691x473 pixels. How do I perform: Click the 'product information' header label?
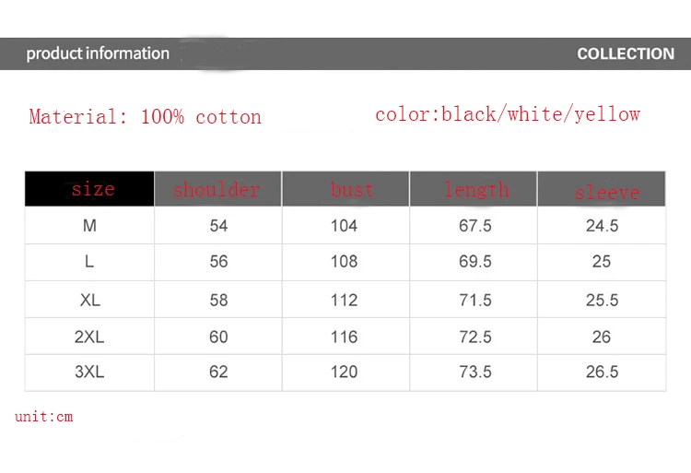pyautogui.click(x=98, y=53)
